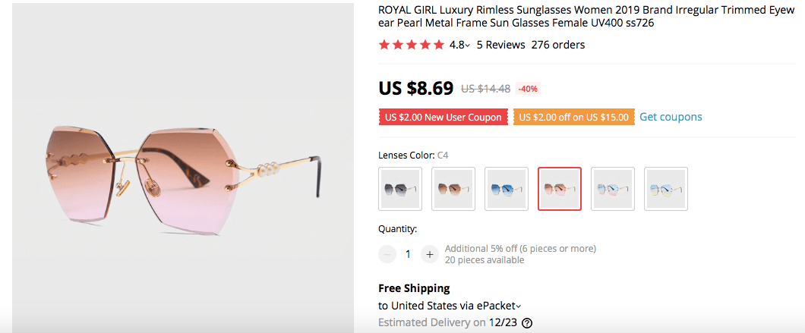Select the gray lens color swatch

click(400, 189)
